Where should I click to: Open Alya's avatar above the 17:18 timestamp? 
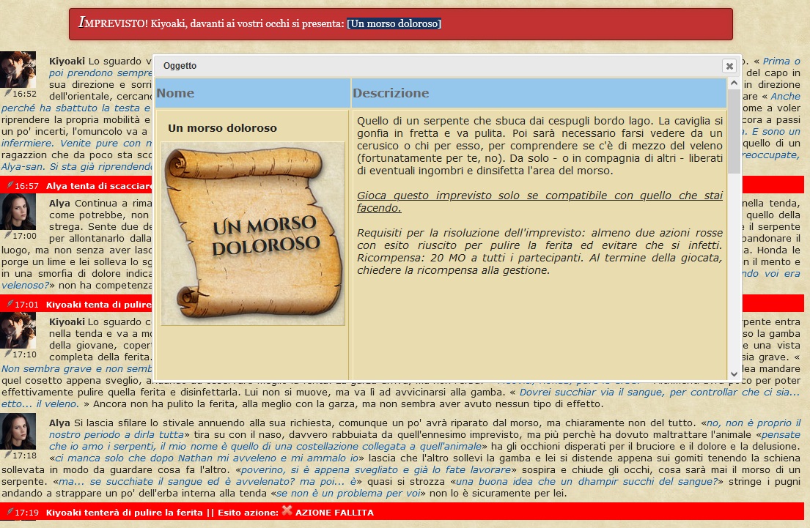tap(18, 431)
